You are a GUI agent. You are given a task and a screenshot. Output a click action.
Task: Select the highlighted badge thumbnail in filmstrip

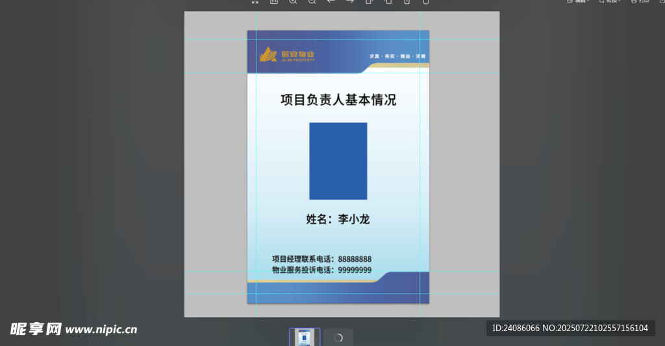tap(304, 337)
